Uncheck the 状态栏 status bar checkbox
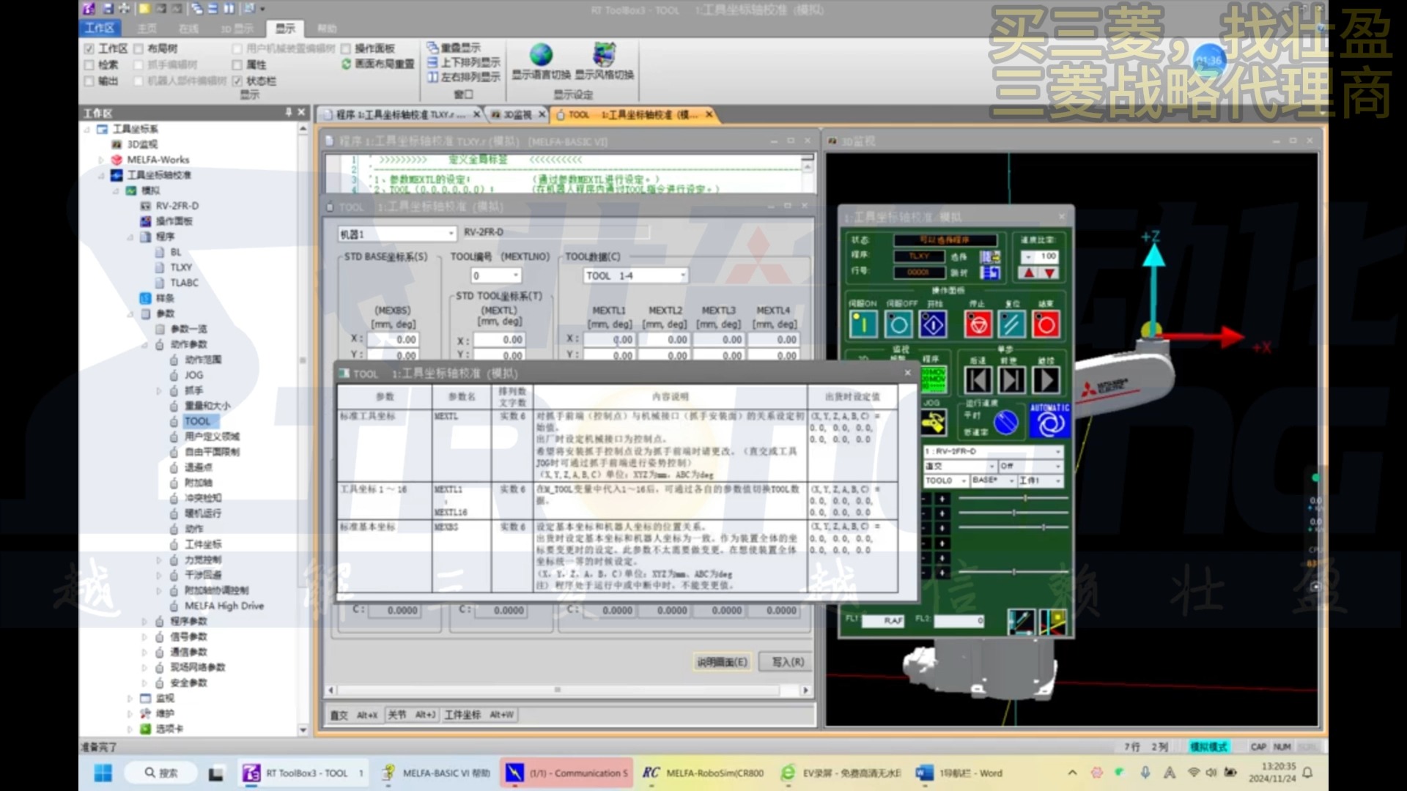Screen dimensions: 1407x791 point(236,82)
